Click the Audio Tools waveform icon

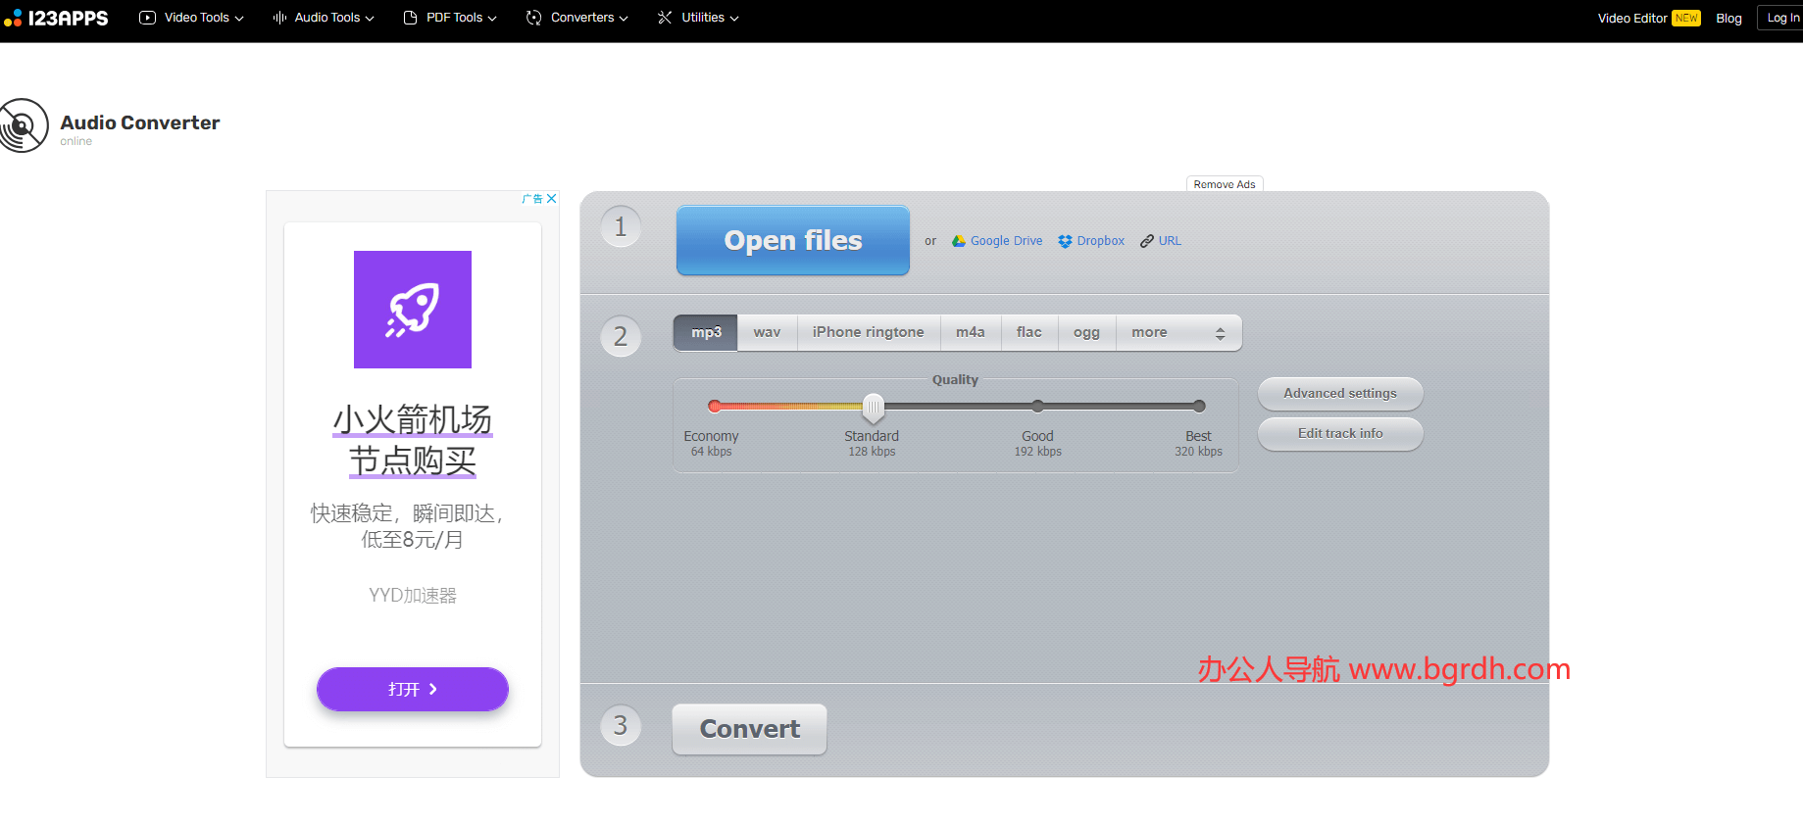279,18
